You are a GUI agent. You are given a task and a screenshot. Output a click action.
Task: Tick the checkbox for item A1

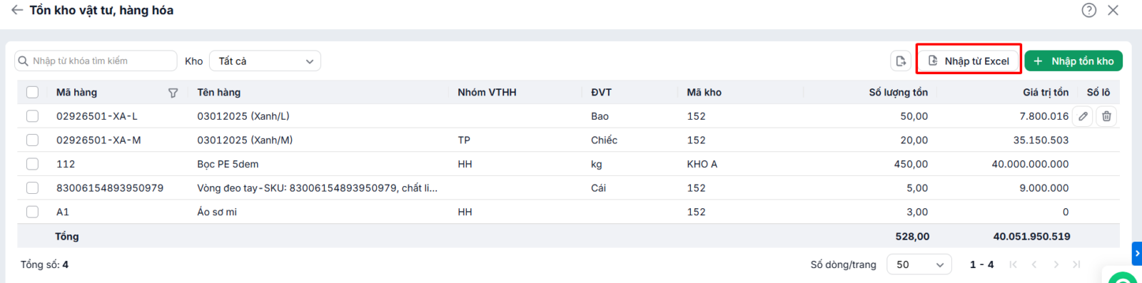click(x=32, y=212)
